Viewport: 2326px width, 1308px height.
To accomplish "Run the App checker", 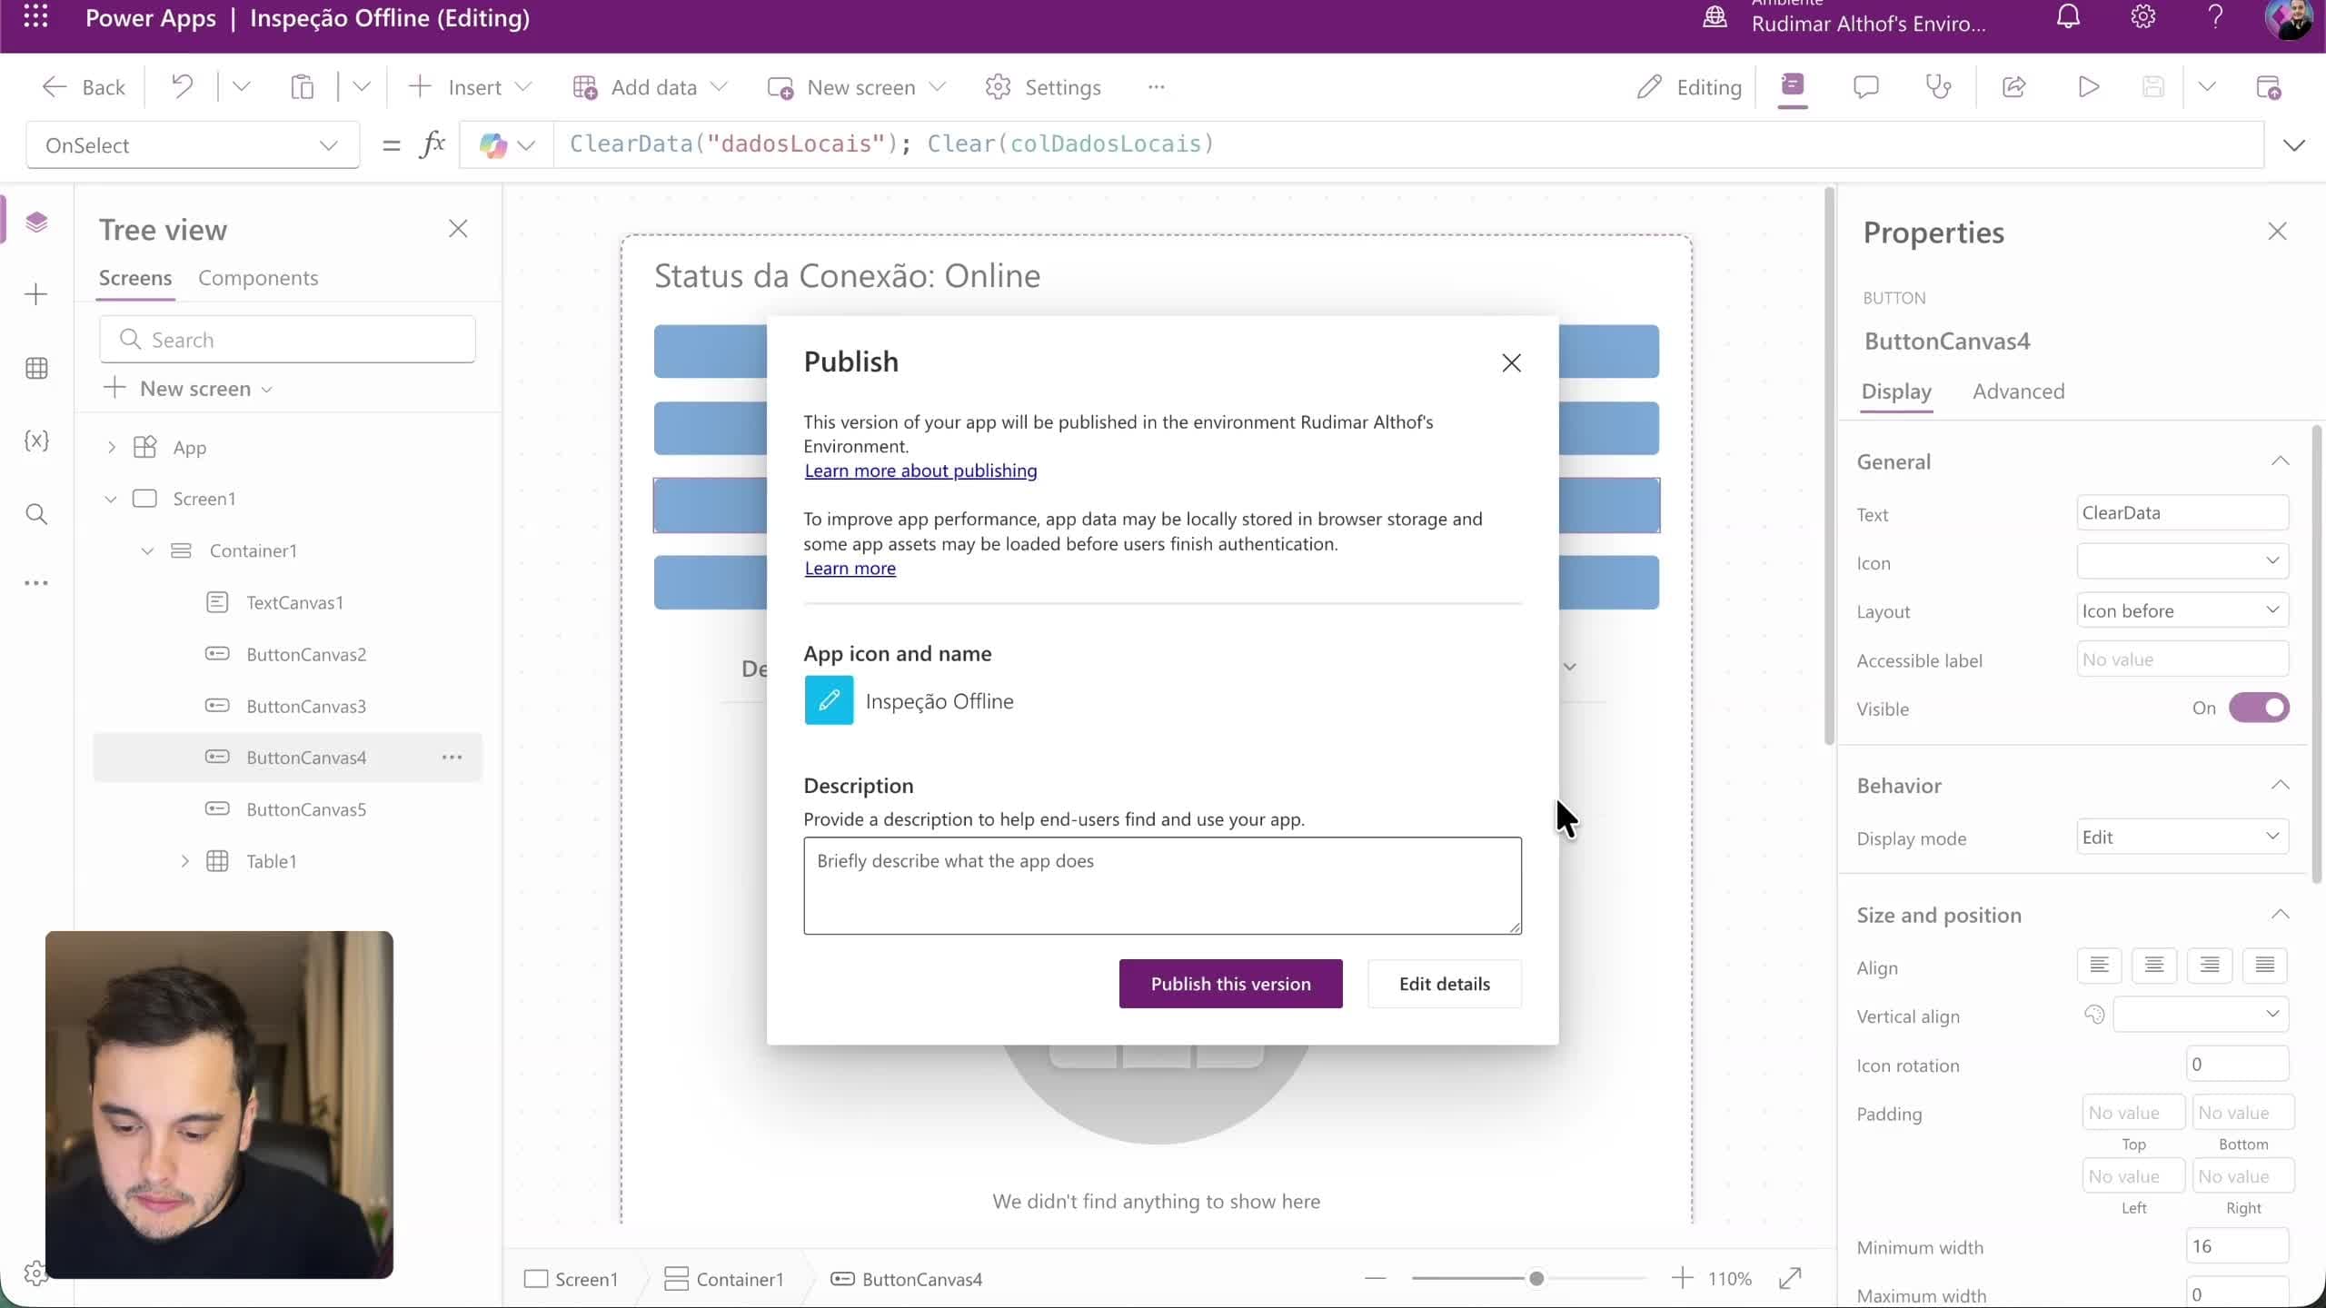I will [x=1939, y=86].
